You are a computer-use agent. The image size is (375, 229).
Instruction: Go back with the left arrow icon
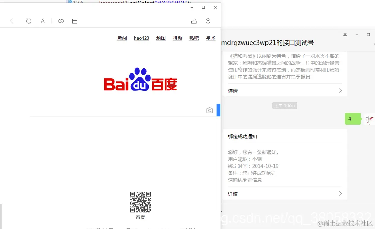coord(13,21)
